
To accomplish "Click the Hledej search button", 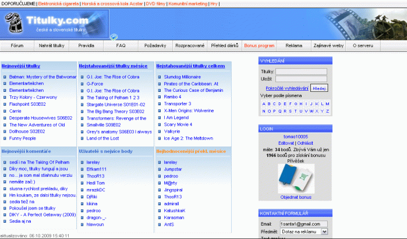I will pyautogui.click(x=319, y=88).
